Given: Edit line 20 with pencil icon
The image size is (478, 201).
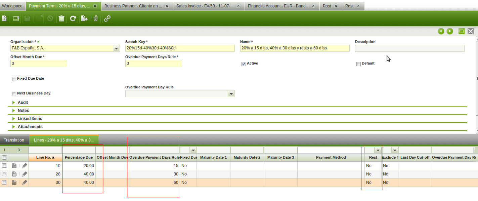Looking at the screenshot, I should pos(25,174).
